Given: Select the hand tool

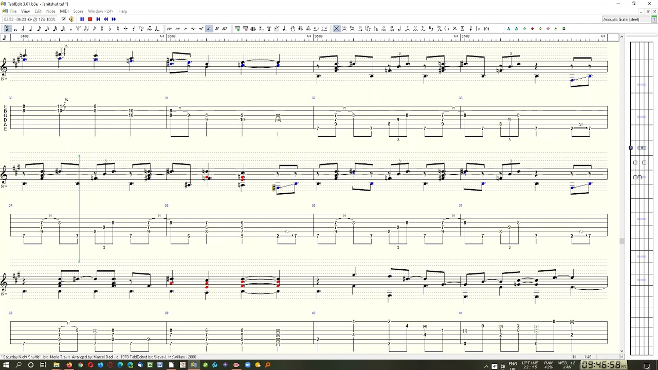Looking at the screenshot, I should [x=293, y=29].
